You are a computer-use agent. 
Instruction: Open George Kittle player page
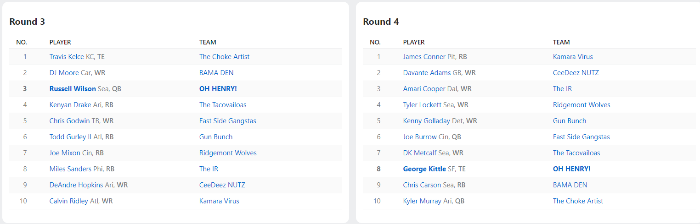click(x=424, y=169)
